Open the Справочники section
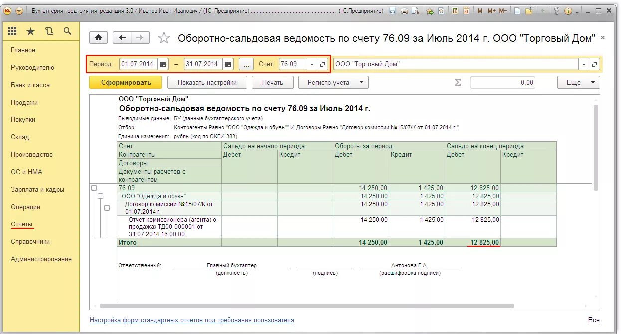 click(31, 241)
